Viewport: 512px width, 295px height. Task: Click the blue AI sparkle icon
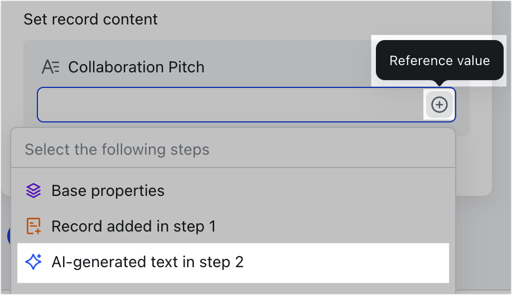point(33,262)
